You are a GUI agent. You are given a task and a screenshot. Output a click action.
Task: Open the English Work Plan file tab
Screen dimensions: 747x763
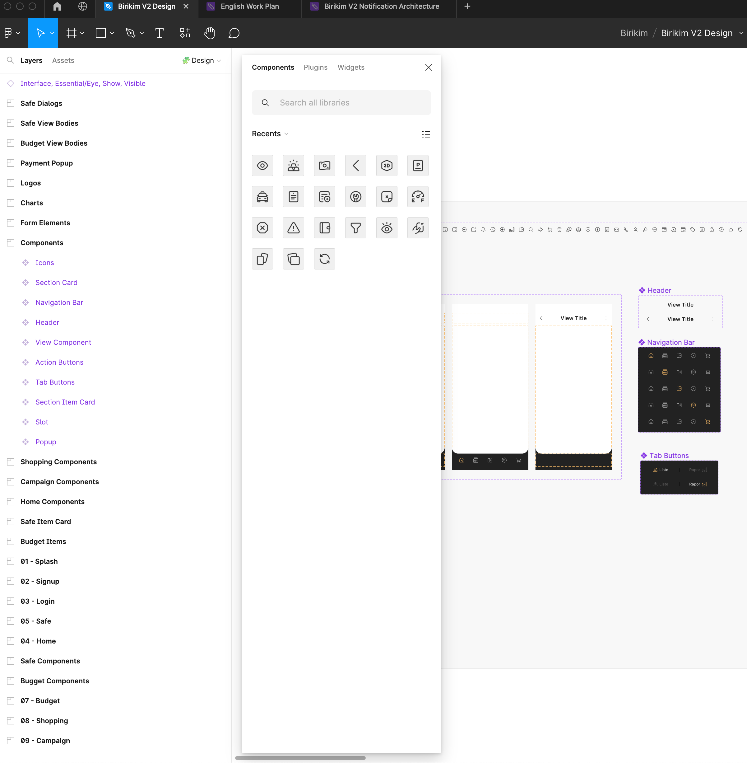click(250, 6)
